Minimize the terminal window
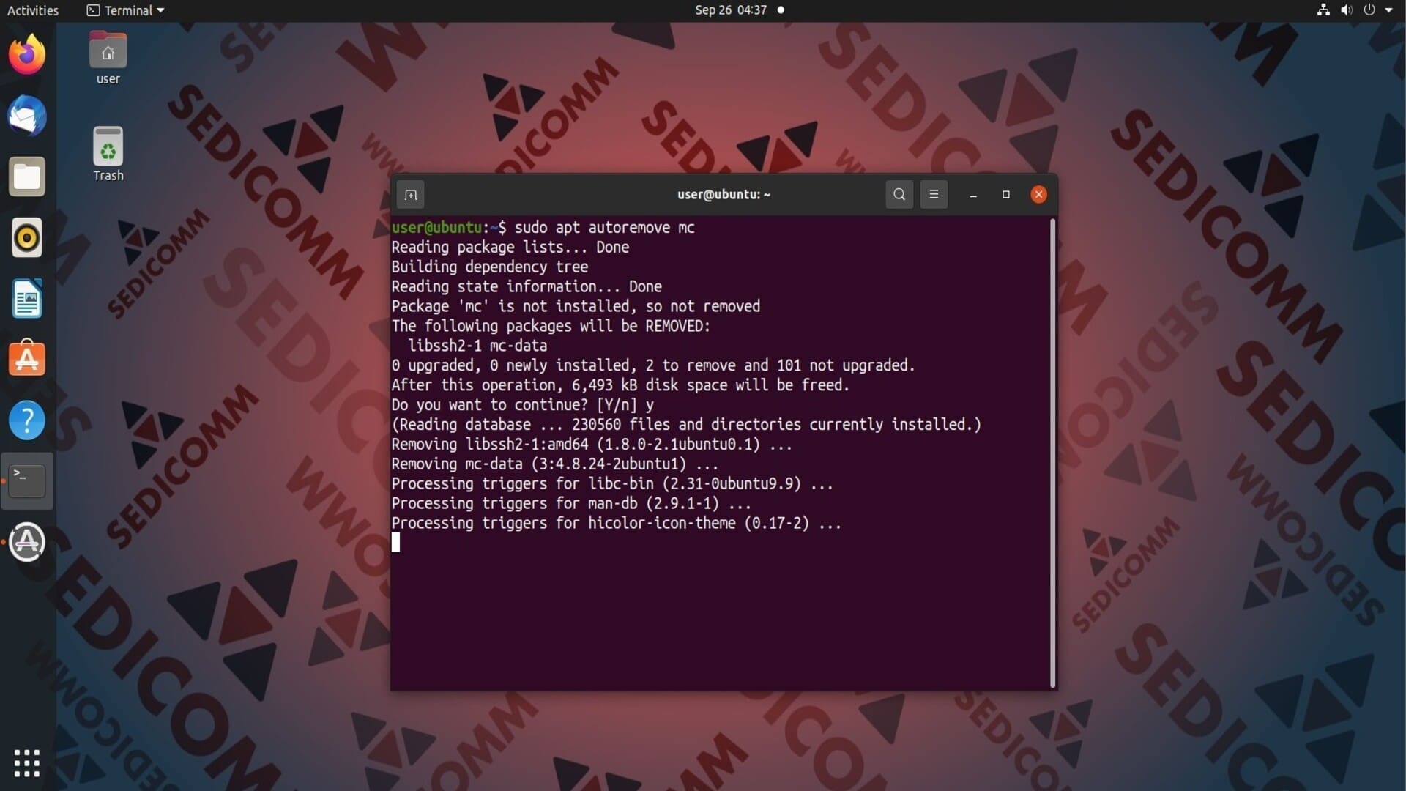Viewport: 1406px width, 791px height. tap(973, 195)
